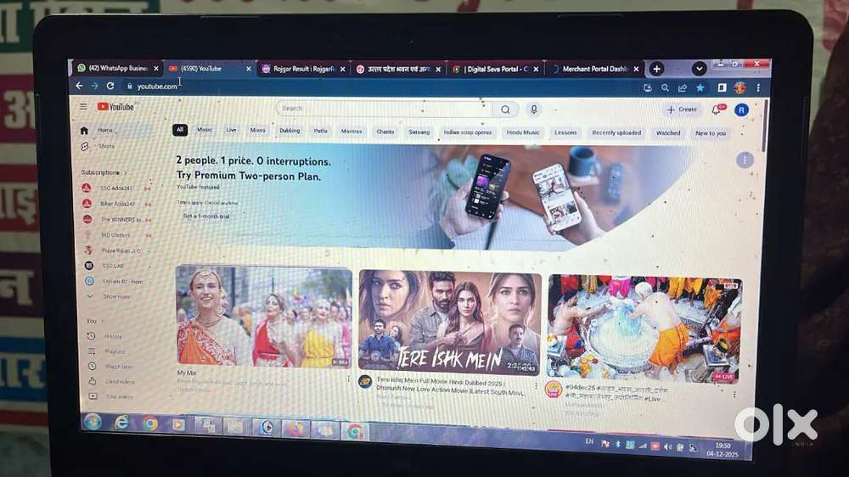Open a new browser tab
Screen dimensions: 849x477
657,69
